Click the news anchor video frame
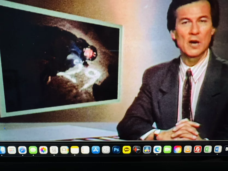Screen dimensions: 228x171 point(114,70)
